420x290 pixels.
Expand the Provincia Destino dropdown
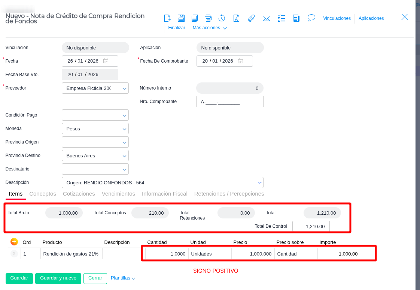click(x=125, y=156)
